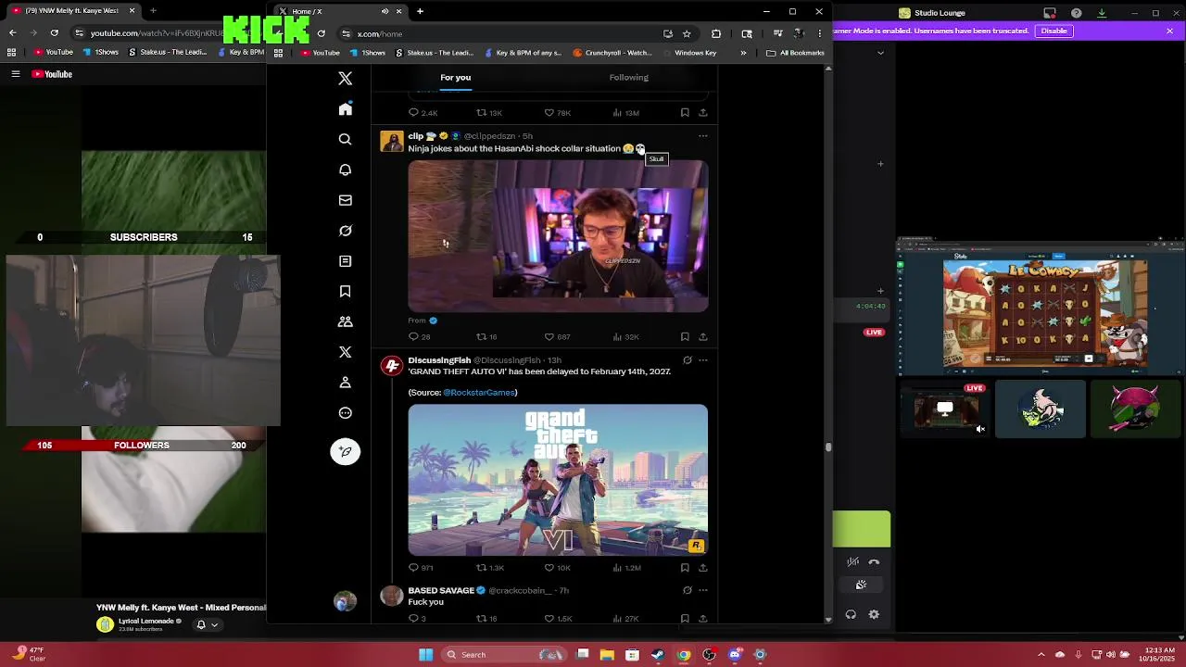Click Disable Streamer Mode button
Image resolution: width=1186 pixels, height=667 pixels.
point(1054,31)
